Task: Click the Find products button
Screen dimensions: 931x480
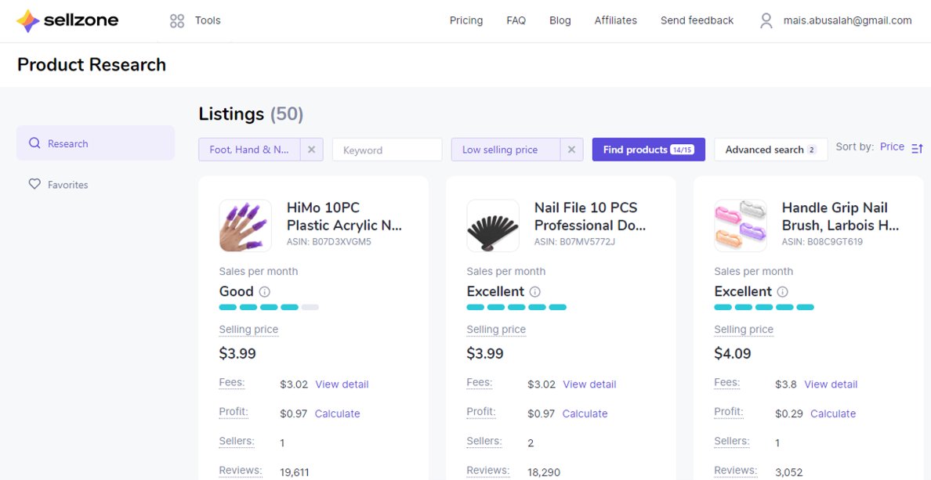Action: [648, 150]
